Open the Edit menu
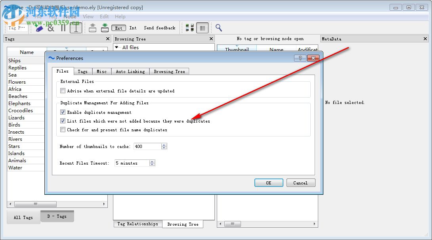Image resolution: width=432 pixels, height=240 pixels. tap(104, 17)
